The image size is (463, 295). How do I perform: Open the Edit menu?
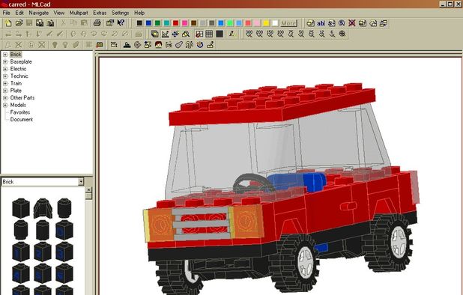(x=19, y=13)
